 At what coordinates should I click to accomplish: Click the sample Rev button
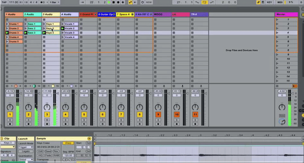point(56,151)
